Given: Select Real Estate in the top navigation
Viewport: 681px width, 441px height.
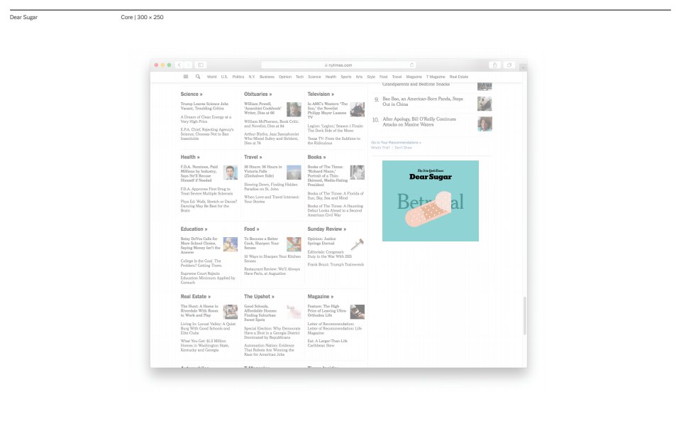Looking at the screenshot, I should (x=458, y=77).
